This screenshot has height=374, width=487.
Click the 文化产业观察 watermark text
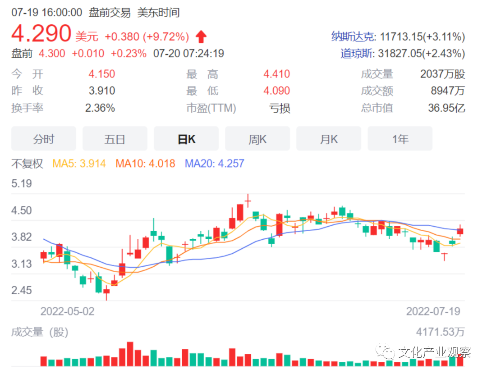click(x=434, y=352)
